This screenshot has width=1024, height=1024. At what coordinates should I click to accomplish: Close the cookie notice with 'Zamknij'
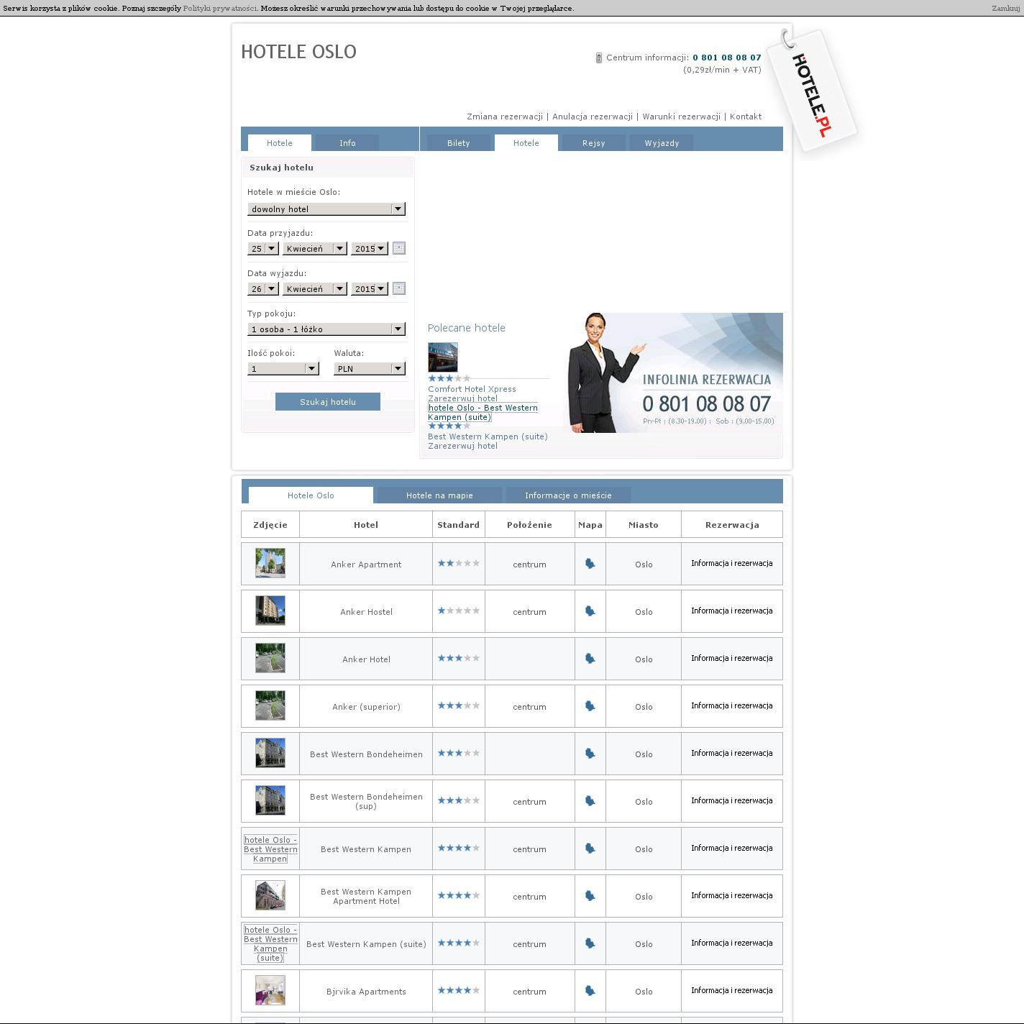tap(1005, 9)
